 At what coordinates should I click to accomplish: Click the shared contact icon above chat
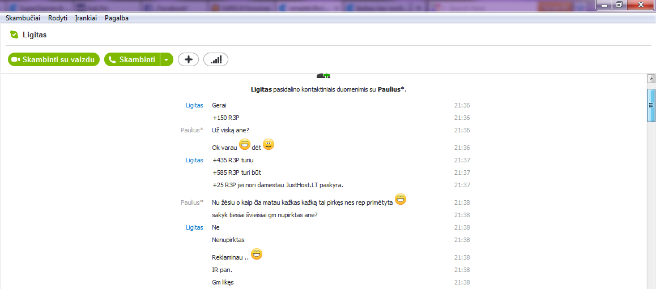point(323,76)
